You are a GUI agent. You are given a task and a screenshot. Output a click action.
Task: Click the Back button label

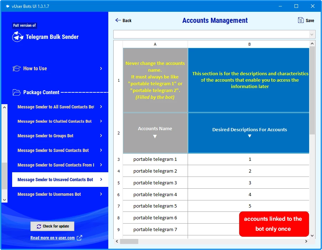point(127,20)
